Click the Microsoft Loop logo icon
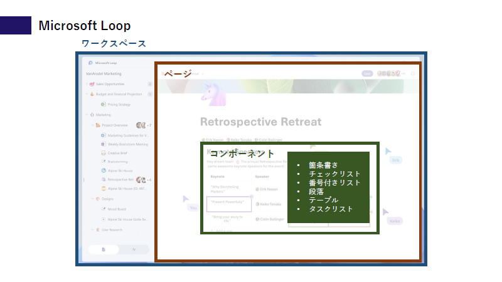 [x=90, y=63]
